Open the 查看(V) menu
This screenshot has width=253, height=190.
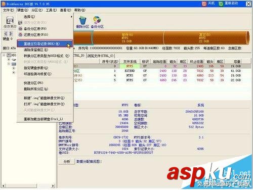[65, 10]
